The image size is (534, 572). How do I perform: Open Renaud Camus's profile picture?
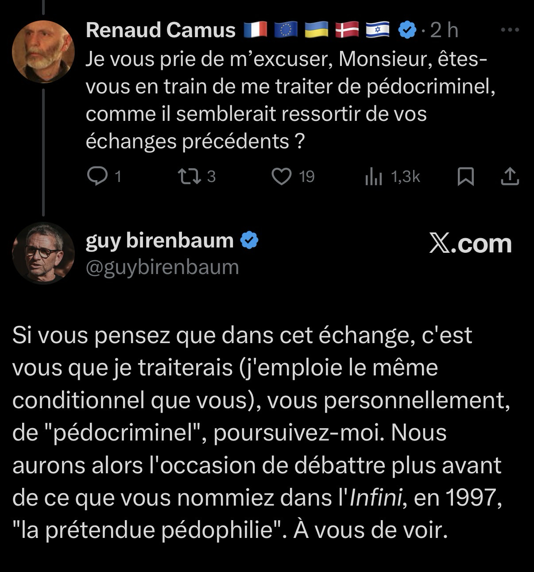point(43,51)
